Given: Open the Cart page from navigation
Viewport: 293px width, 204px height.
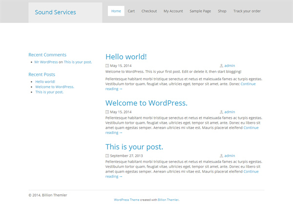Looking at the screenshot, I should (x=131, y=11).
